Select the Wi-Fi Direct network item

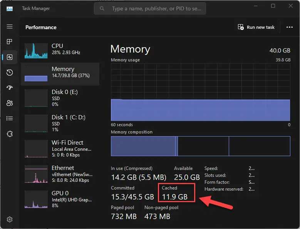click(60, 148)
